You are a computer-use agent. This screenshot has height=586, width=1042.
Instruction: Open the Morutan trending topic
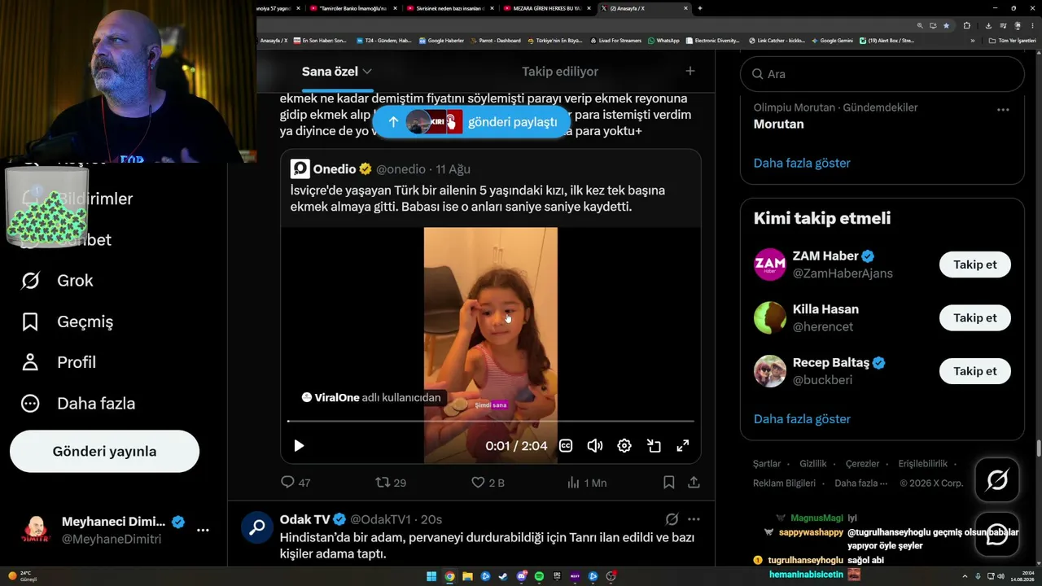(x=779, y=125)
